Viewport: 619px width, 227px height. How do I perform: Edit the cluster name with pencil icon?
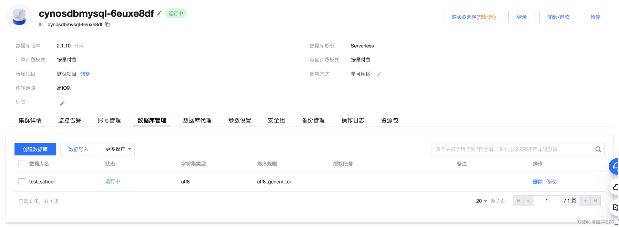click(159, 13)
